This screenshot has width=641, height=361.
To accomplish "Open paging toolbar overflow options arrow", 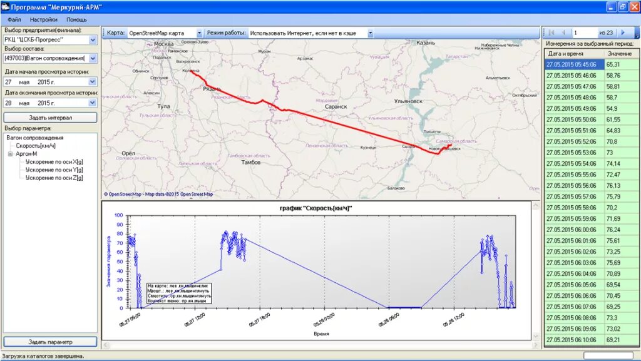I will click(x=637, y=34).
